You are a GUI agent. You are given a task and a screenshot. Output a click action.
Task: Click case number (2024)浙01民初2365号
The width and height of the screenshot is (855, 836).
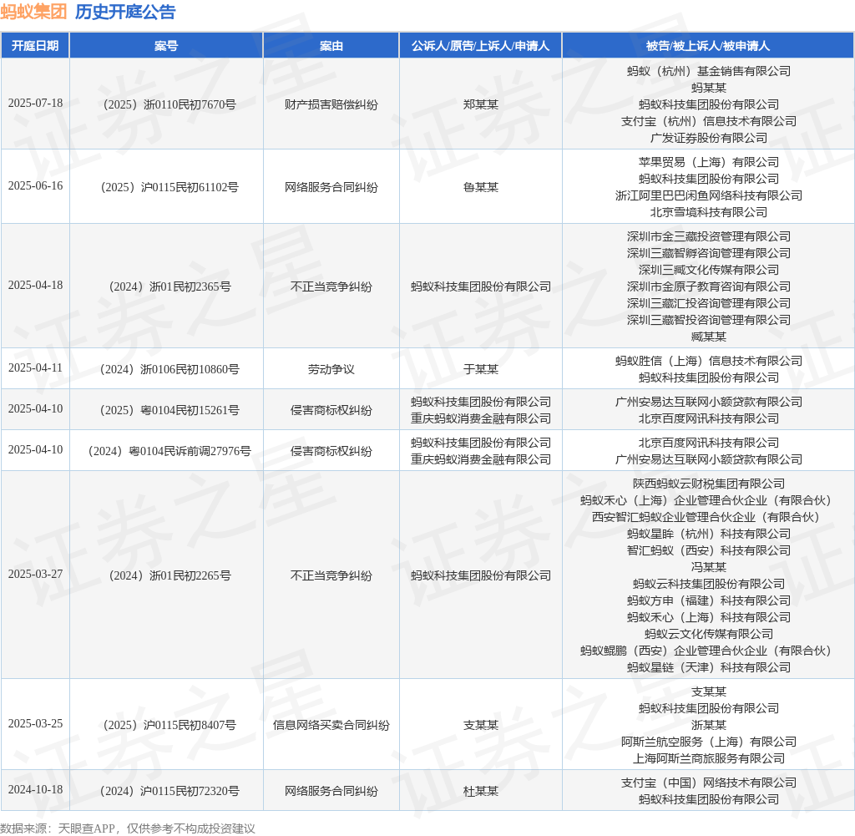click(169, 286)
